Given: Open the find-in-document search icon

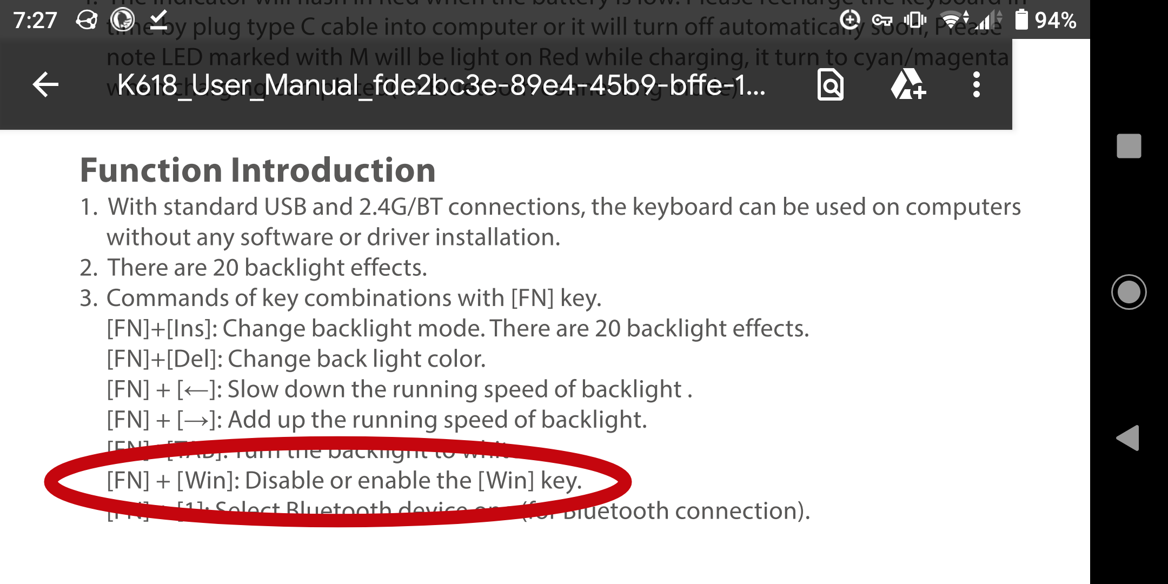Looking at the screenshot, I should pyautogui.click(x=831, y=85).
